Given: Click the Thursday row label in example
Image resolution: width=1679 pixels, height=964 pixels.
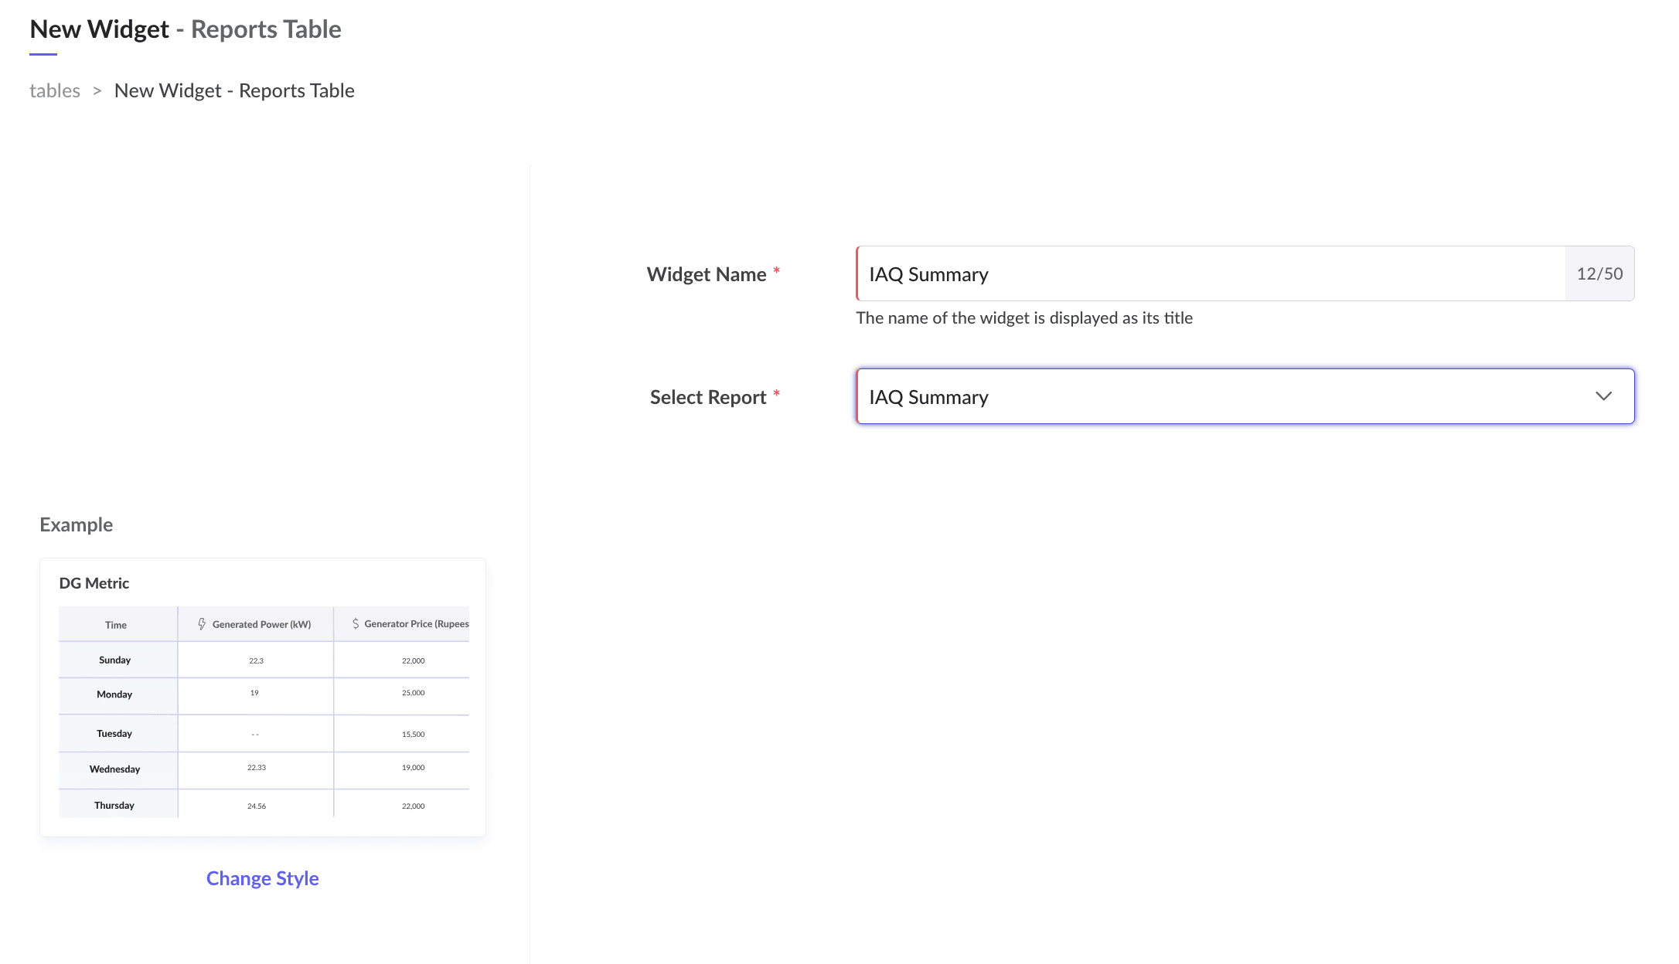Looking at the screenshot, I should (114, 805).
